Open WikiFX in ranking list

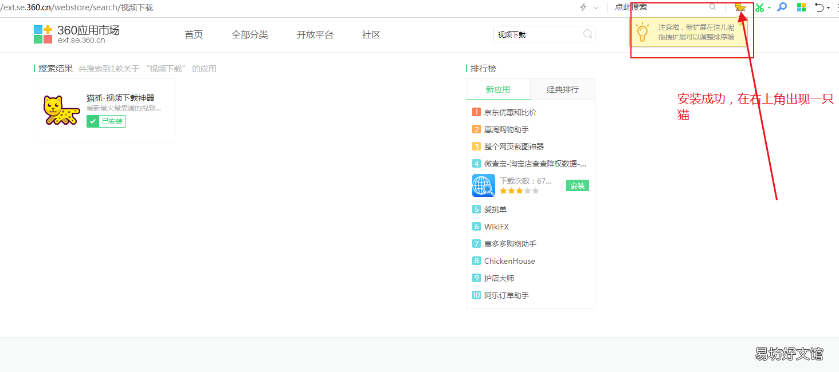click(x=496, y=227)
